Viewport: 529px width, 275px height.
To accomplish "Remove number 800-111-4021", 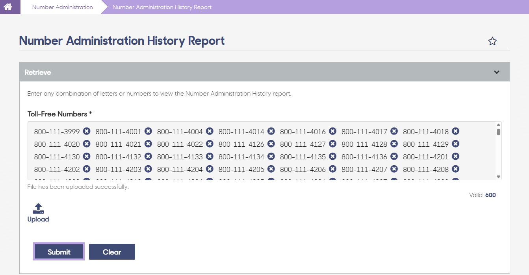I will [x=148, y=144].
